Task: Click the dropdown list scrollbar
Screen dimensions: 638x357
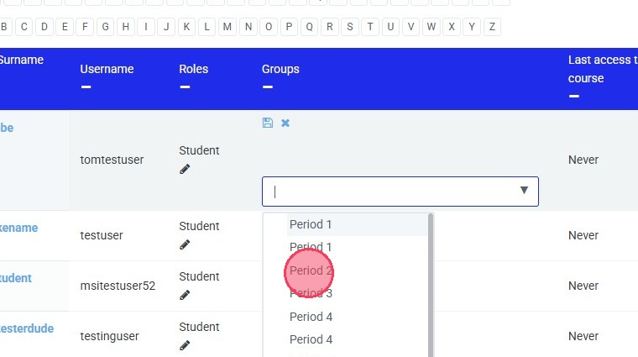Action: tap(431, 286)
